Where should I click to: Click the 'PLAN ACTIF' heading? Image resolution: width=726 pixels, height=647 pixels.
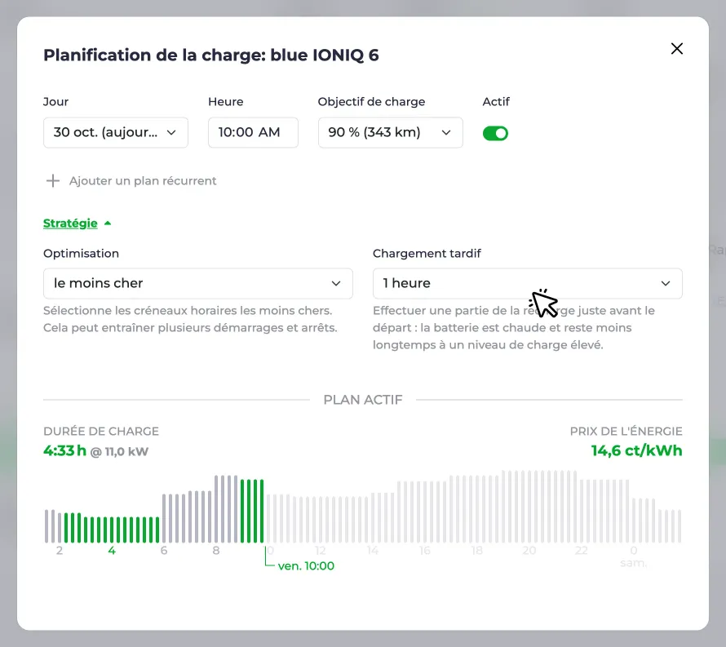coord(363,400)
